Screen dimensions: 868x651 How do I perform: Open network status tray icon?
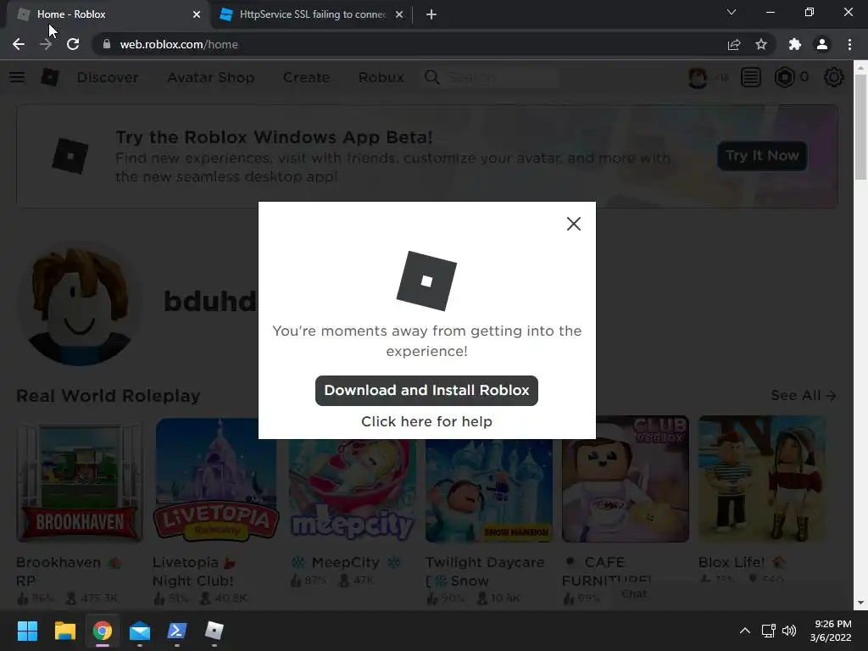pyautogui.click(x=768, y=631)
